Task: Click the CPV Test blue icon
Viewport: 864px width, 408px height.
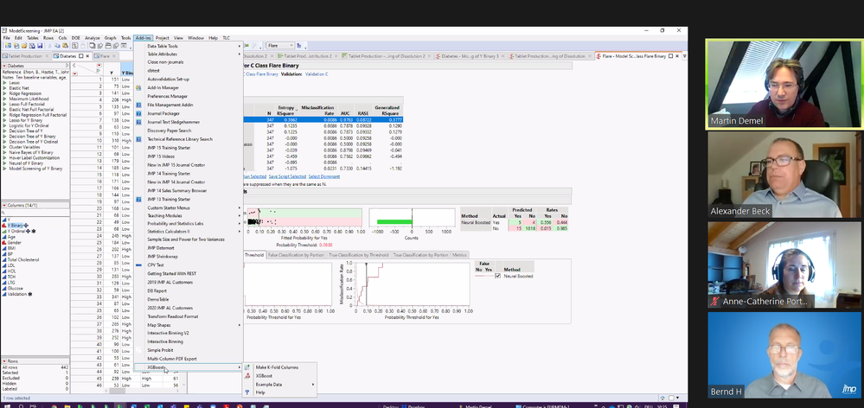Action: pyautogui.click(x=139, y=265)
